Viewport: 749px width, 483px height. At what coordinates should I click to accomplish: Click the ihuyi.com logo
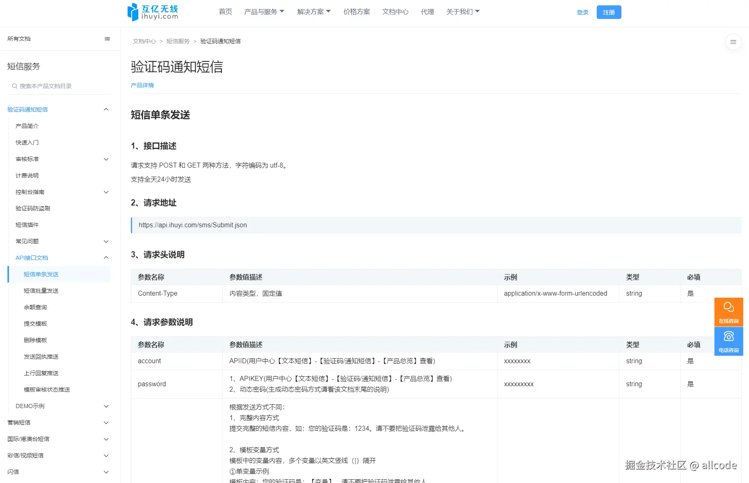pos(153,12)
